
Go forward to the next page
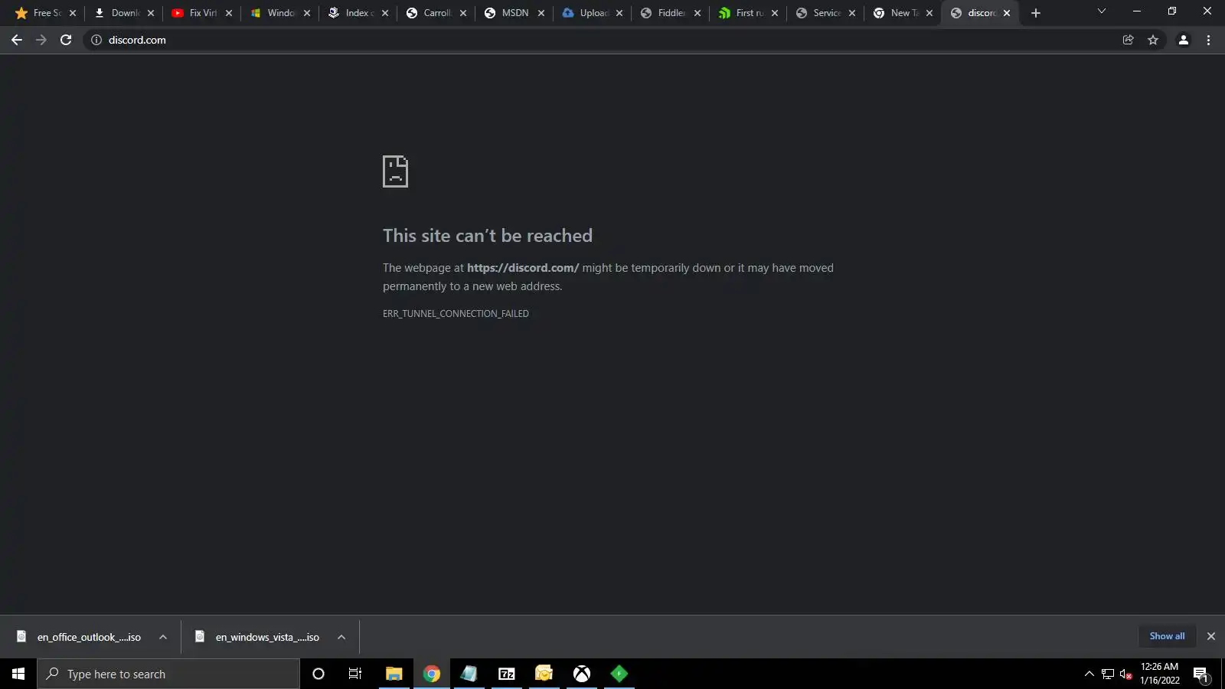(41, 40)
